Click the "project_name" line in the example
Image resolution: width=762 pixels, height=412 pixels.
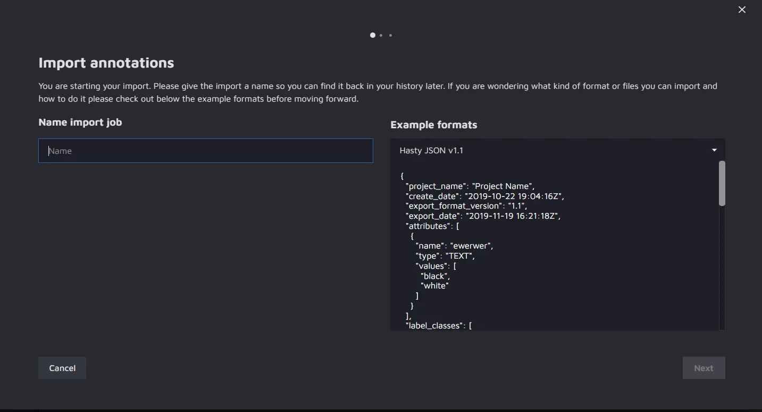(470, 186)
